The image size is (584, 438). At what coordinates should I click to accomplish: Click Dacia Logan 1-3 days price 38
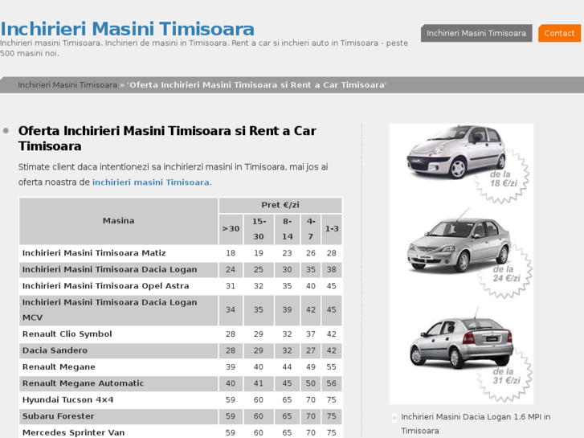(x=332, y=269)
